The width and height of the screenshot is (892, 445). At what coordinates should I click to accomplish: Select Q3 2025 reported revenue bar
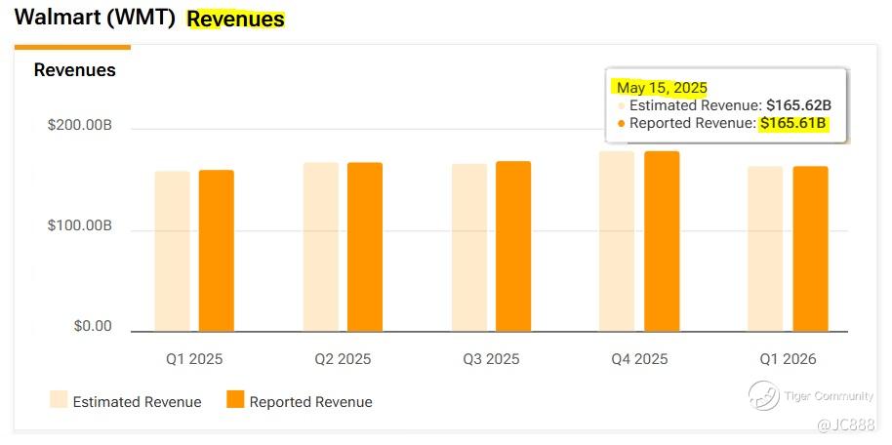(x=513, y=246)
